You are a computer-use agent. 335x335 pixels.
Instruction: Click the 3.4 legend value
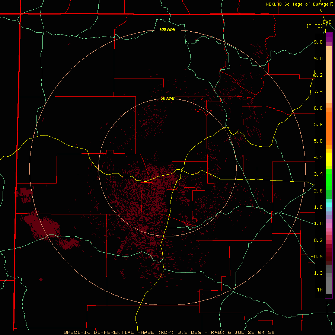[x=318, y=174]
